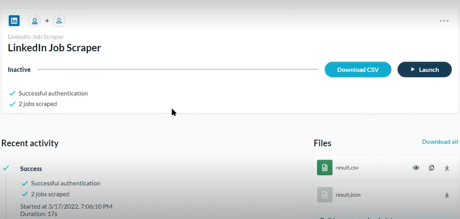Click the Download all link
The image size is (460, 219).
click(440, 142)
